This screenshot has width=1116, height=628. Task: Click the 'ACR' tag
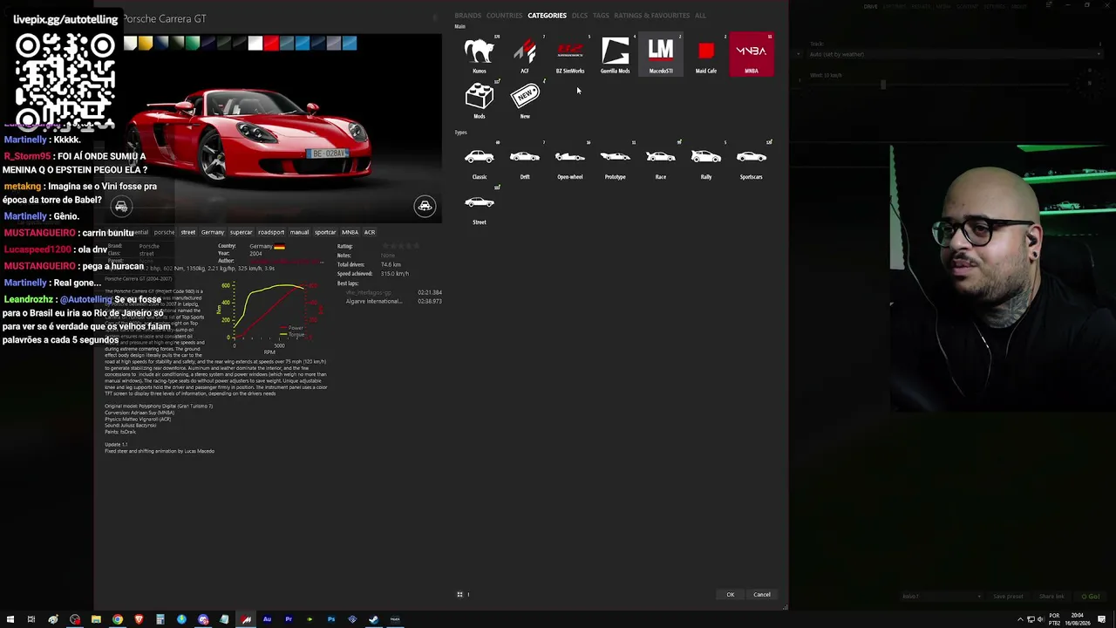tap(370, 233)
